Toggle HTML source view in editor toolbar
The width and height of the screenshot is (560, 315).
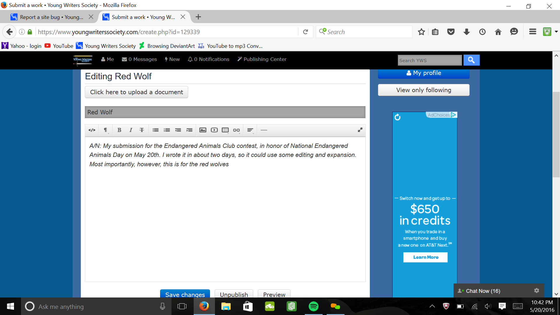(x=92, y=130)
